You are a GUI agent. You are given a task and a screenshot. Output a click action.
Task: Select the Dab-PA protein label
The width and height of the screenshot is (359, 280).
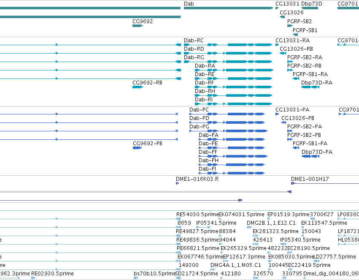pos(208,135)
